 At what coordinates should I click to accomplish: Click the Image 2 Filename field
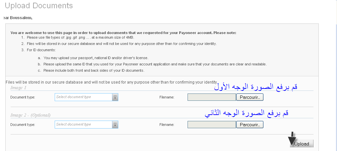coord(211,125)
